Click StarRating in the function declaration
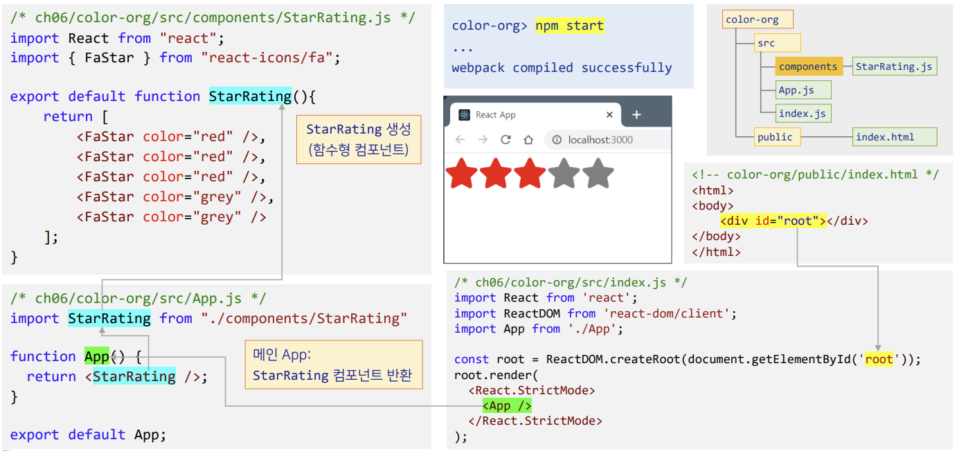957x451 pixels. 250,96
